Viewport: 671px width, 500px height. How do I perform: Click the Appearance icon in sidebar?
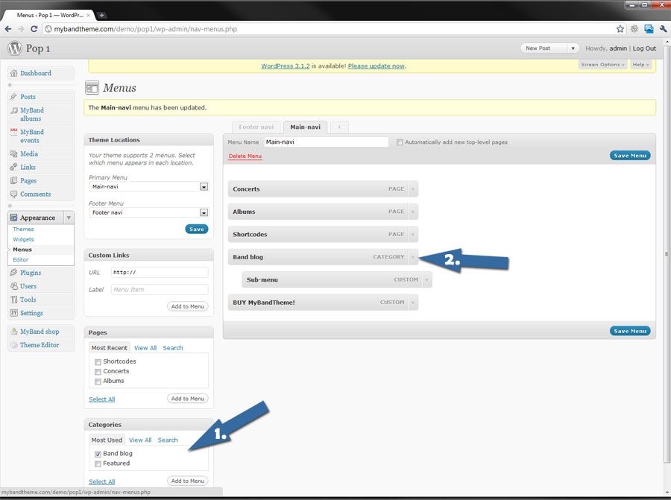[x=13, y=218]
